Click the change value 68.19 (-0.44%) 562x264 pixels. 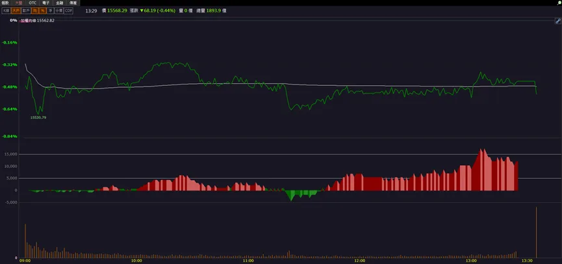(x=158, y=11)
